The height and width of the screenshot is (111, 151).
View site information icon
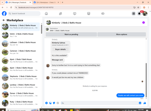tap(16, 8)
